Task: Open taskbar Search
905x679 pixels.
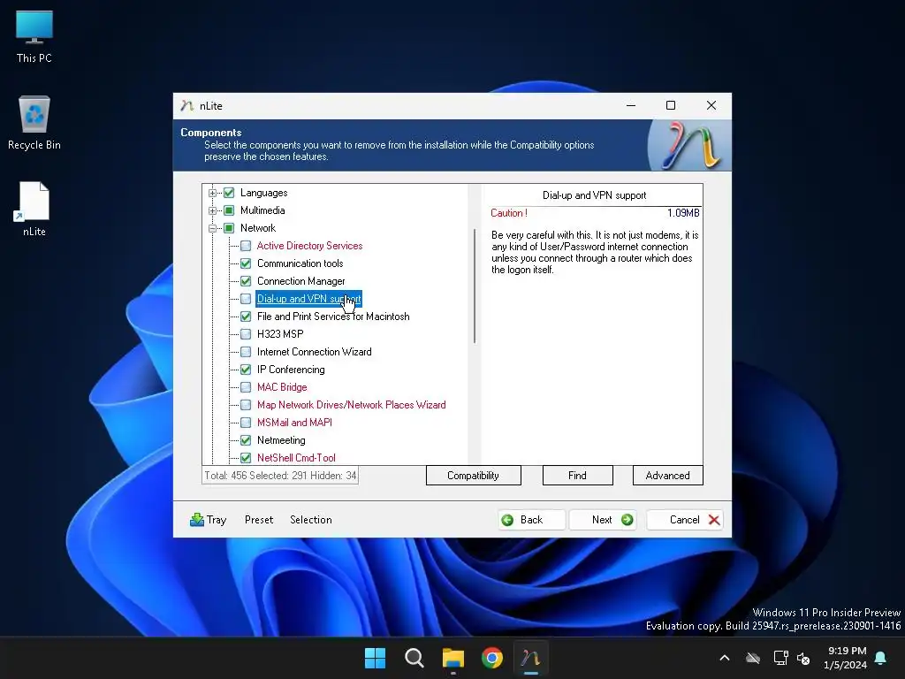Action: click(x=414, y=658)
